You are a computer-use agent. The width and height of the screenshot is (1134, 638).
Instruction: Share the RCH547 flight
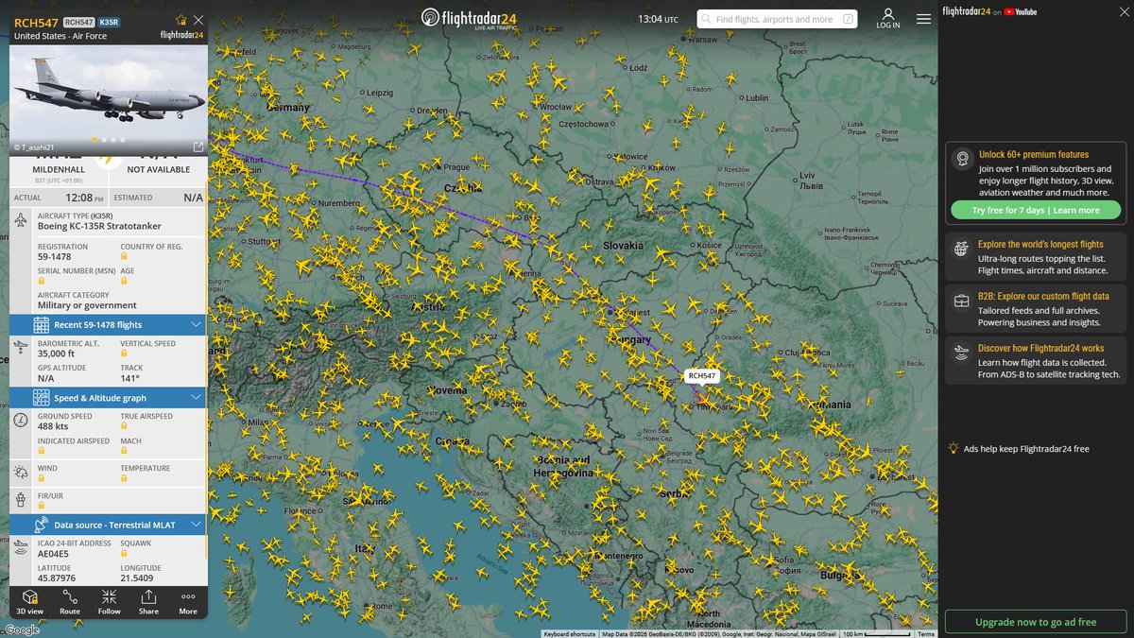tap(148, 602)
